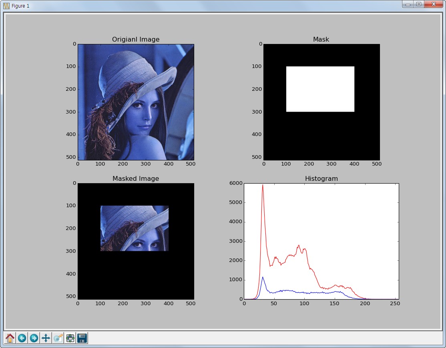Image resolution: width=446 pixels, height=348 pixels.
Task: Go forward to next view arrow
Action: (34, 338)
